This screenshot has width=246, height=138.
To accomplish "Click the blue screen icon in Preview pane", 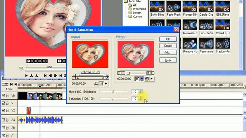I will 142,79.
